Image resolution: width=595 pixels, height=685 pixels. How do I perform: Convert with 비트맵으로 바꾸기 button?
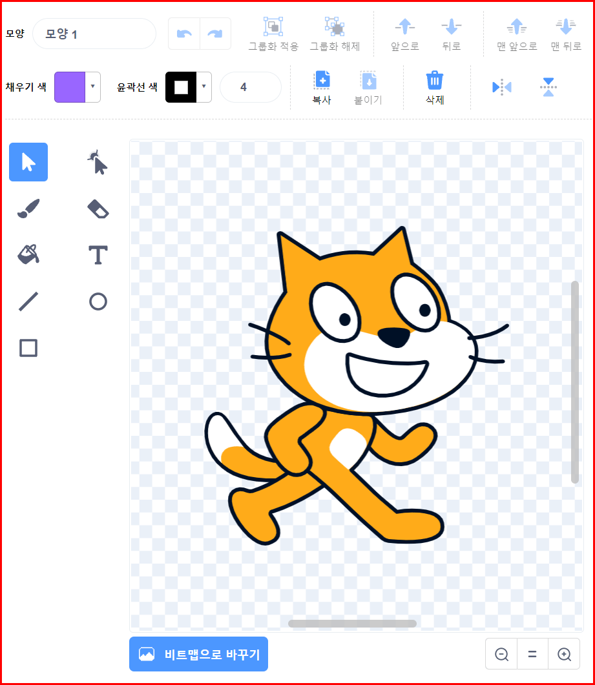[x=198, y=654]
